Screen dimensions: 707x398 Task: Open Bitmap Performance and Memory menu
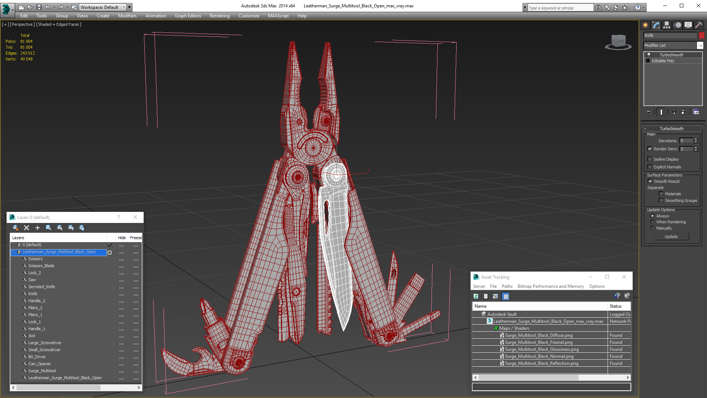tap(551, 286)
